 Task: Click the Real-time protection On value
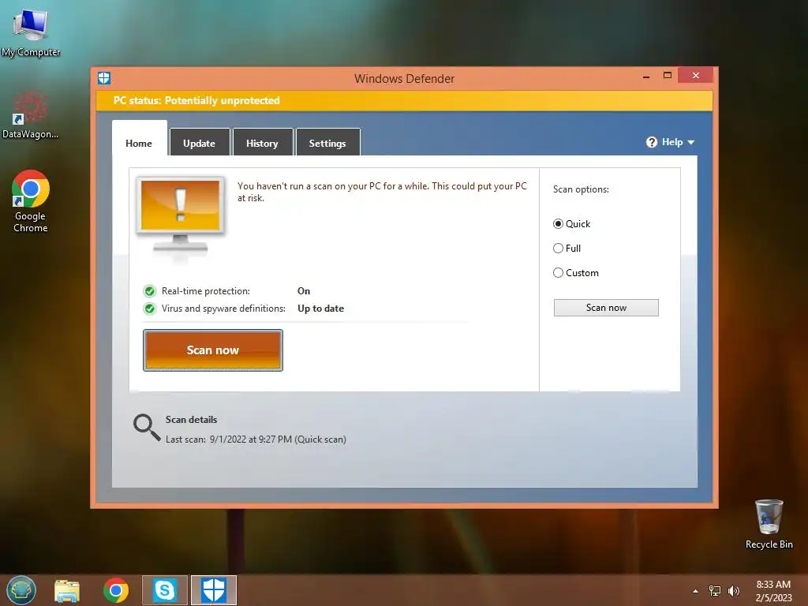(304, 291)
